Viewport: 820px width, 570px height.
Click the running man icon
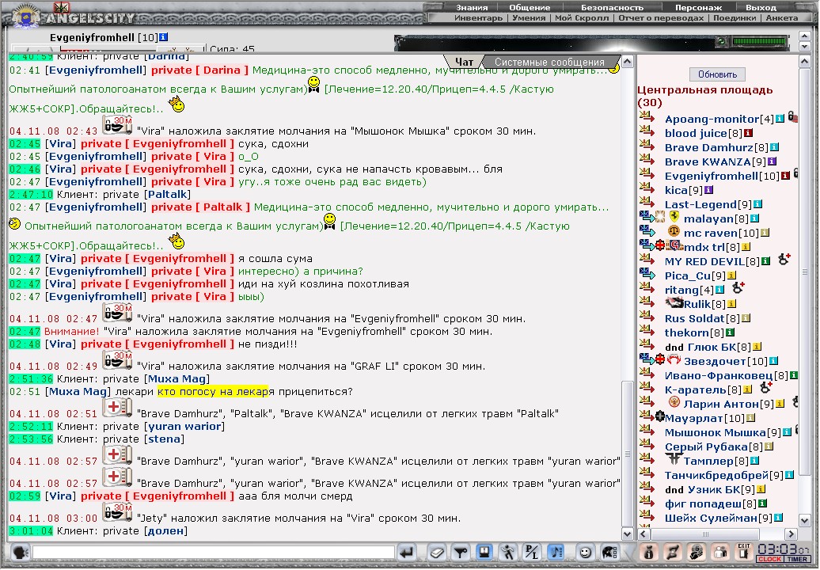[x=507, y=553]
